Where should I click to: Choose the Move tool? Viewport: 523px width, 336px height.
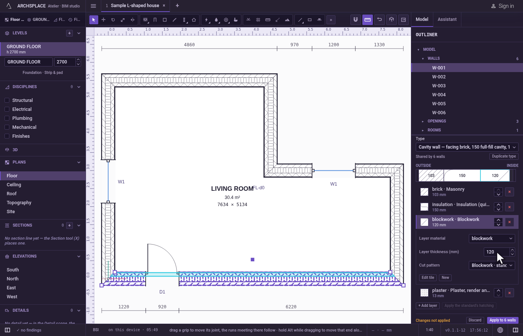(103, 20)
